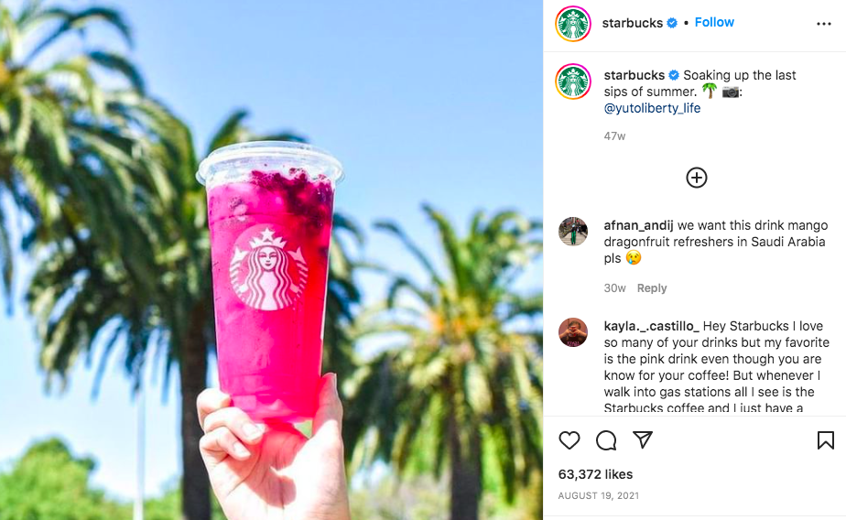Click the pink Starbucks drink photo
Viewport: 846px width, 520px height.
click(271, 260)
